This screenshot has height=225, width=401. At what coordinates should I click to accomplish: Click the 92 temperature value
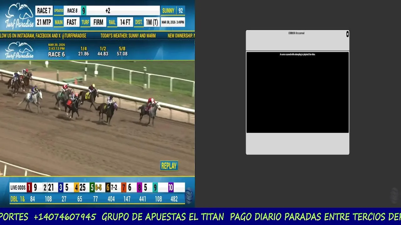tap(180, 11)
